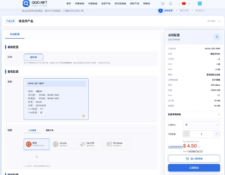The image size is (225, 175).
Task: Expand the language dropdown chevron
Action: (x=189, y=3)
